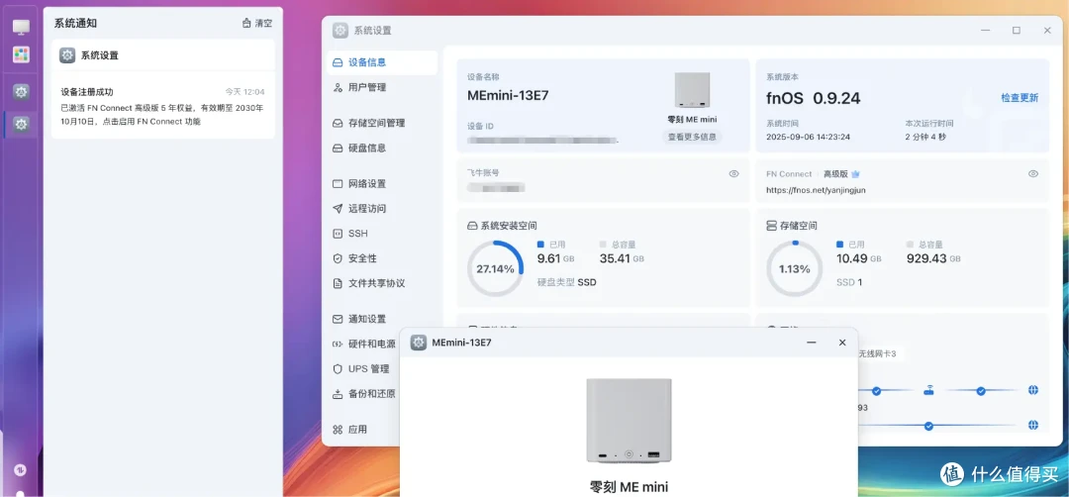Toggle visibility of the FN Connect address
Screen dimensions: 1069x497
pos(1033,174)
